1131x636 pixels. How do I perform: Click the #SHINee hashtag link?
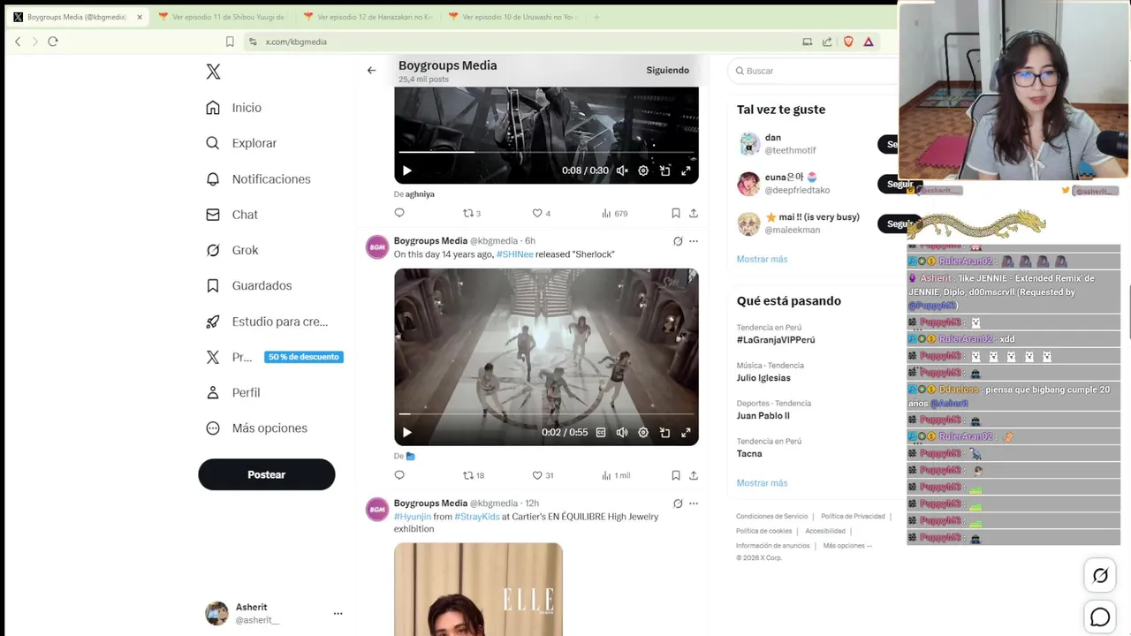514,254
